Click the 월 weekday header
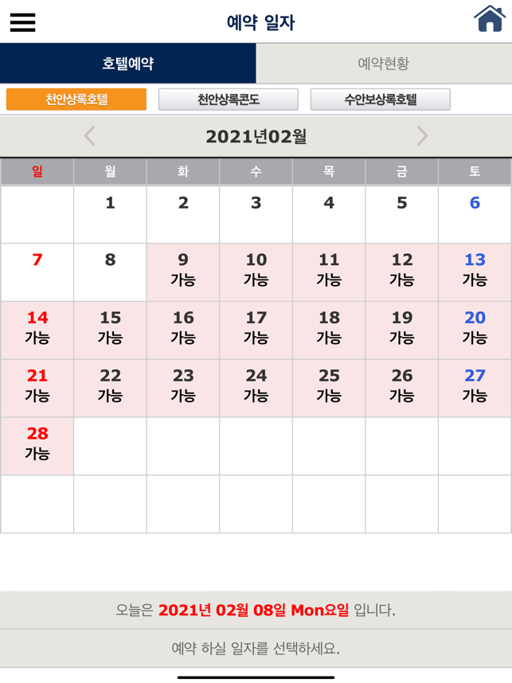Viewport: 512px width, 683px height. tap(110, 171)
